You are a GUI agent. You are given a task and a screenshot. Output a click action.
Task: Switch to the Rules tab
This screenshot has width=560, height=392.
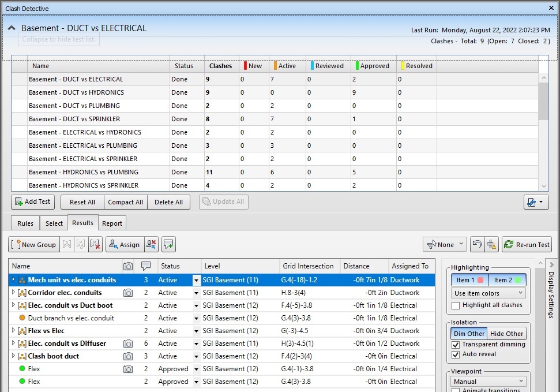pyautogui.click(x=25, y=223)
